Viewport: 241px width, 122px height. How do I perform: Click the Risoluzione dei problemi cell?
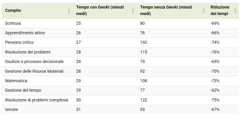28,52
